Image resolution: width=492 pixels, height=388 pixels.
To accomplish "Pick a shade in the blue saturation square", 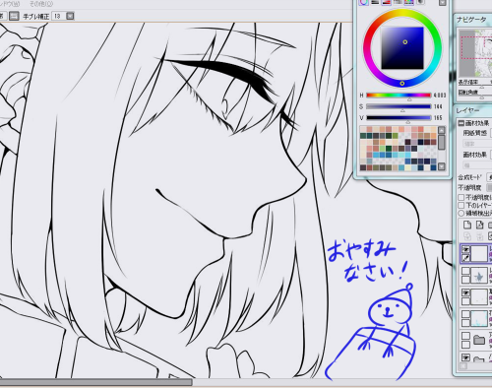I will 402,48.
